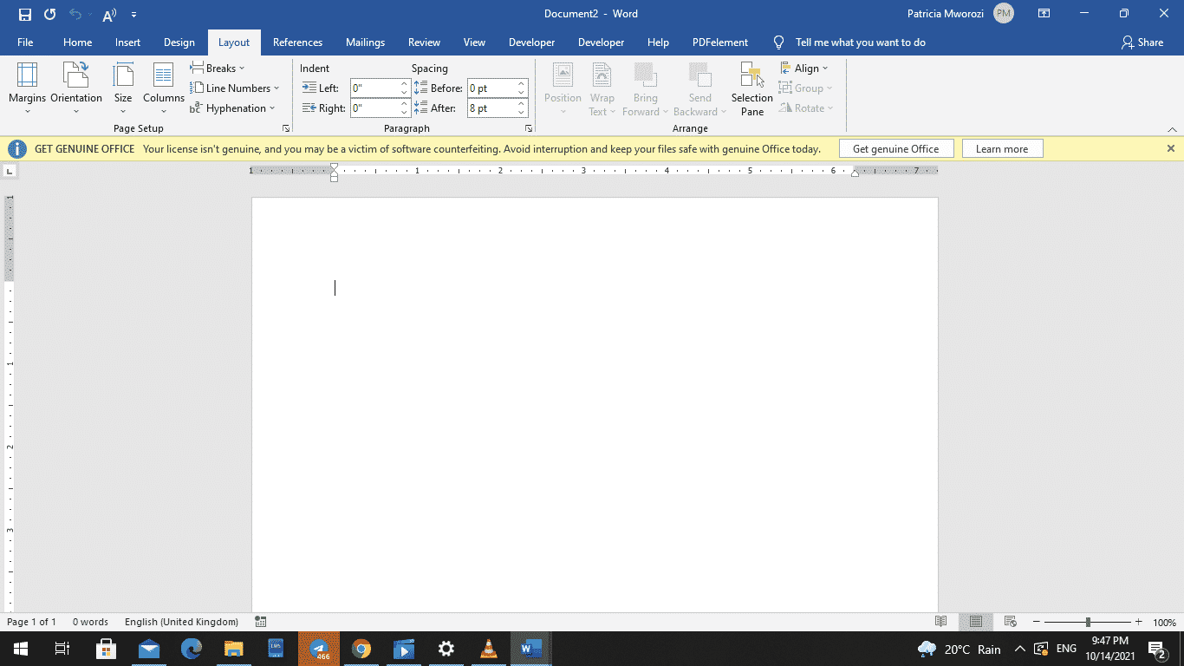This screenshot has width=1184, height=666.
Task: Open the Mailings ribbon tab
Action: coord(365,42)
